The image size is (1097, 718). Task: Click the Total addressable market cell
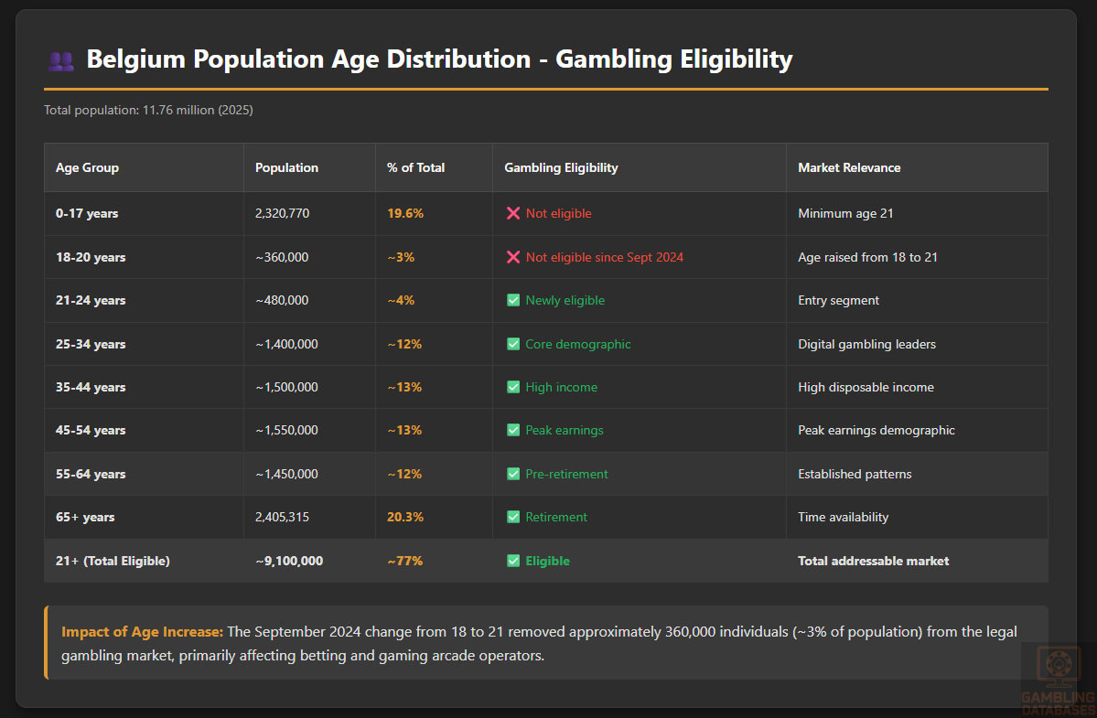tap(873, 561)
